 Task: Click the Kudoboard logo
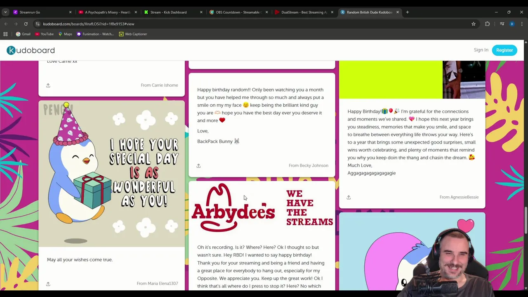tap(31, 50)
